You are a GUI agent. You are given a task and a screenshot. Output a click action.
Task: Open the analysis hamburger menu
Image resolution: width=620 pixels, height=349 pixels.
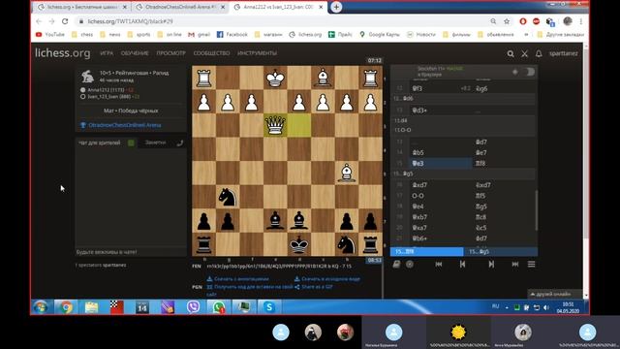532,264
